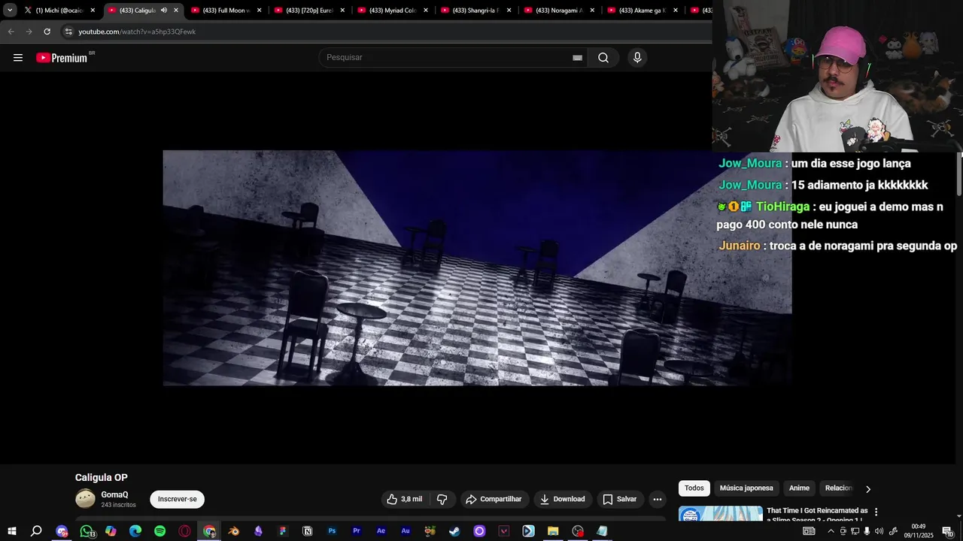Viewport: 963px width, 541px height.
Task: Switch to the Shangri-la tab
Action: pyautogui.click(x=475, y=11)
